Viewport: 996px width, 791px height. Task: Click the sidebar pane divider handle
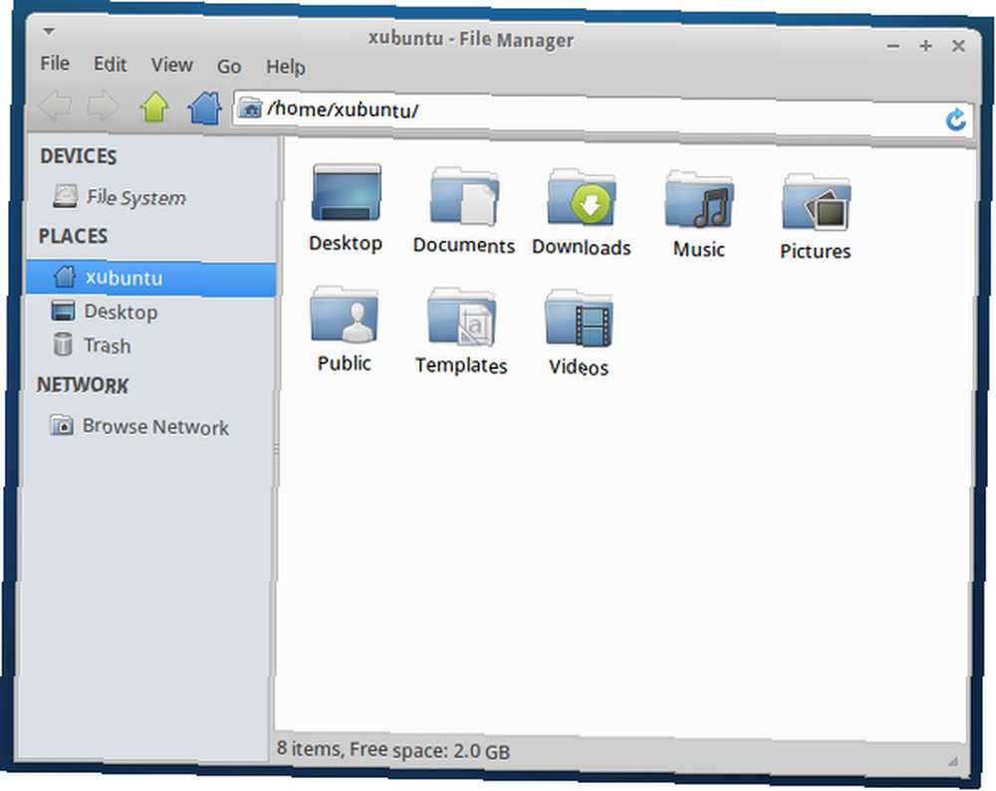click(276, 449)
